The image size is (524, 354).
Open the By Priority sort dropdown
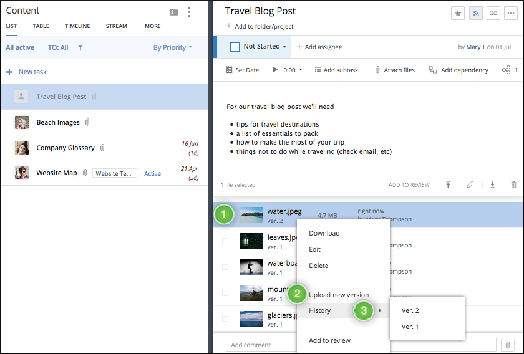(172, 47)
